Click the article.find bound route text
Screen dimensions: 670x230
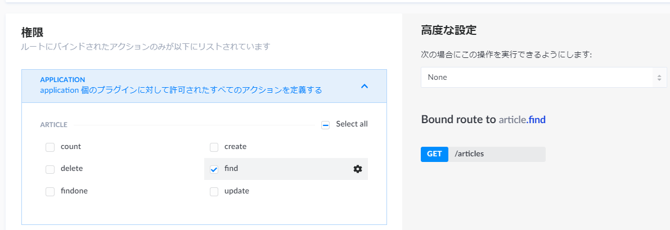pyautogui.click(x=522, y=119)
